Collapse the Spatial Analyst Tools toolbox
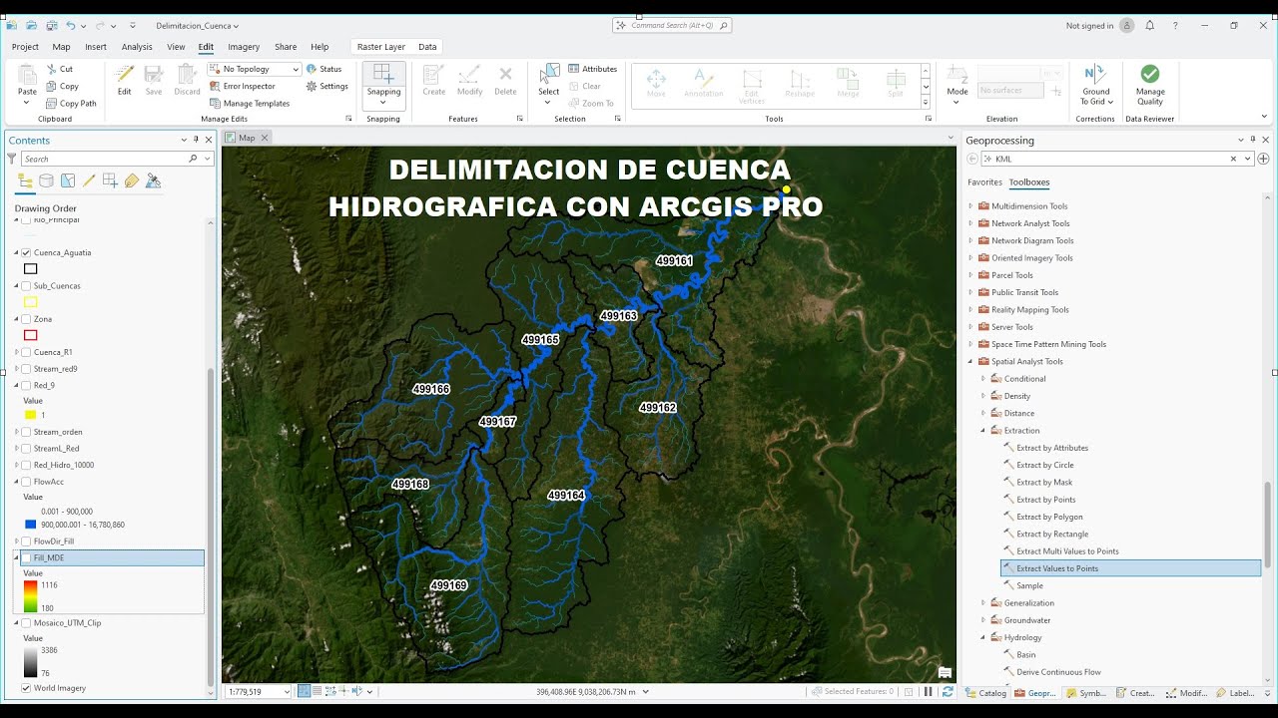This screenshot has width=1278, height=718. tap(970, 361)
